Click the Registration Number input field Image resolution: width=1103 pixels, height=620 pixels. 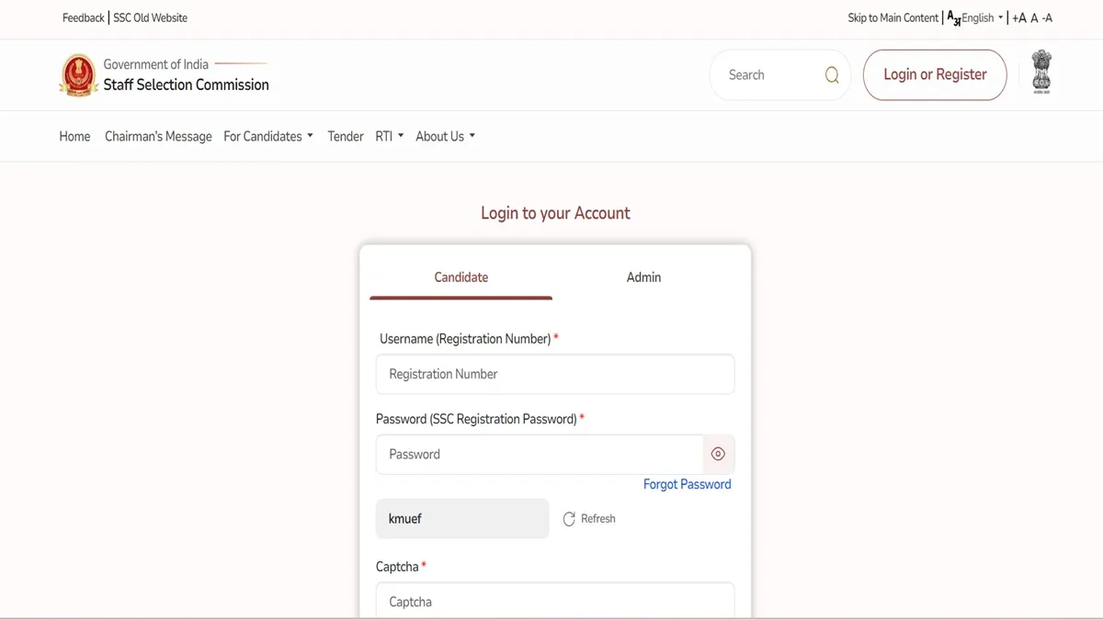[x=554, y=374]
